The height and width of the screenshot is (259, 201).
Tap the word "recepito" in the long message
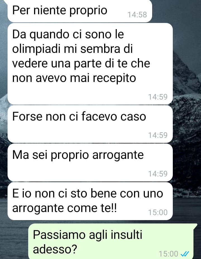(x=114, y=78)
